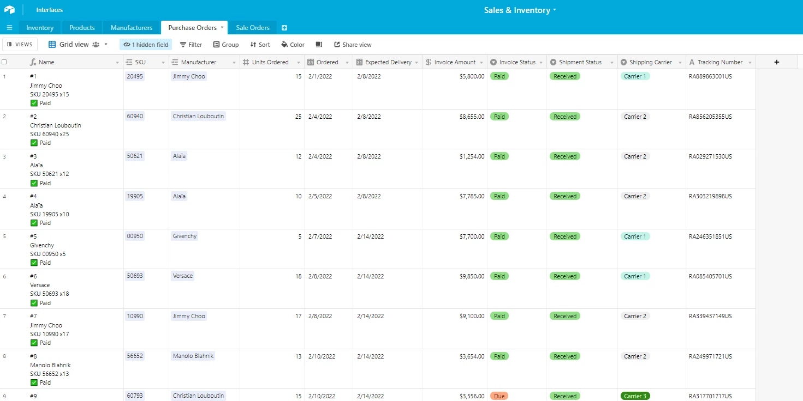Click the Shipment Status select icon
Viewport: 803px width, 401px height.
tap(553, 62)
